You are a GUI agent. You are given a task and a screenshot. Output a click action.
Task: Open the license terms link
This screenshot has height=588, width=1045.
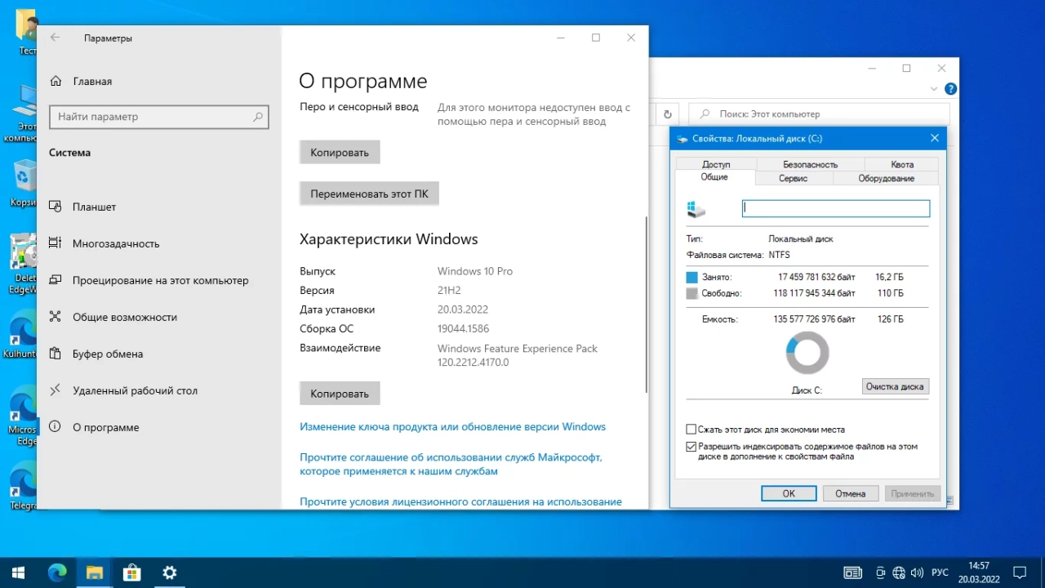[460, 502]
